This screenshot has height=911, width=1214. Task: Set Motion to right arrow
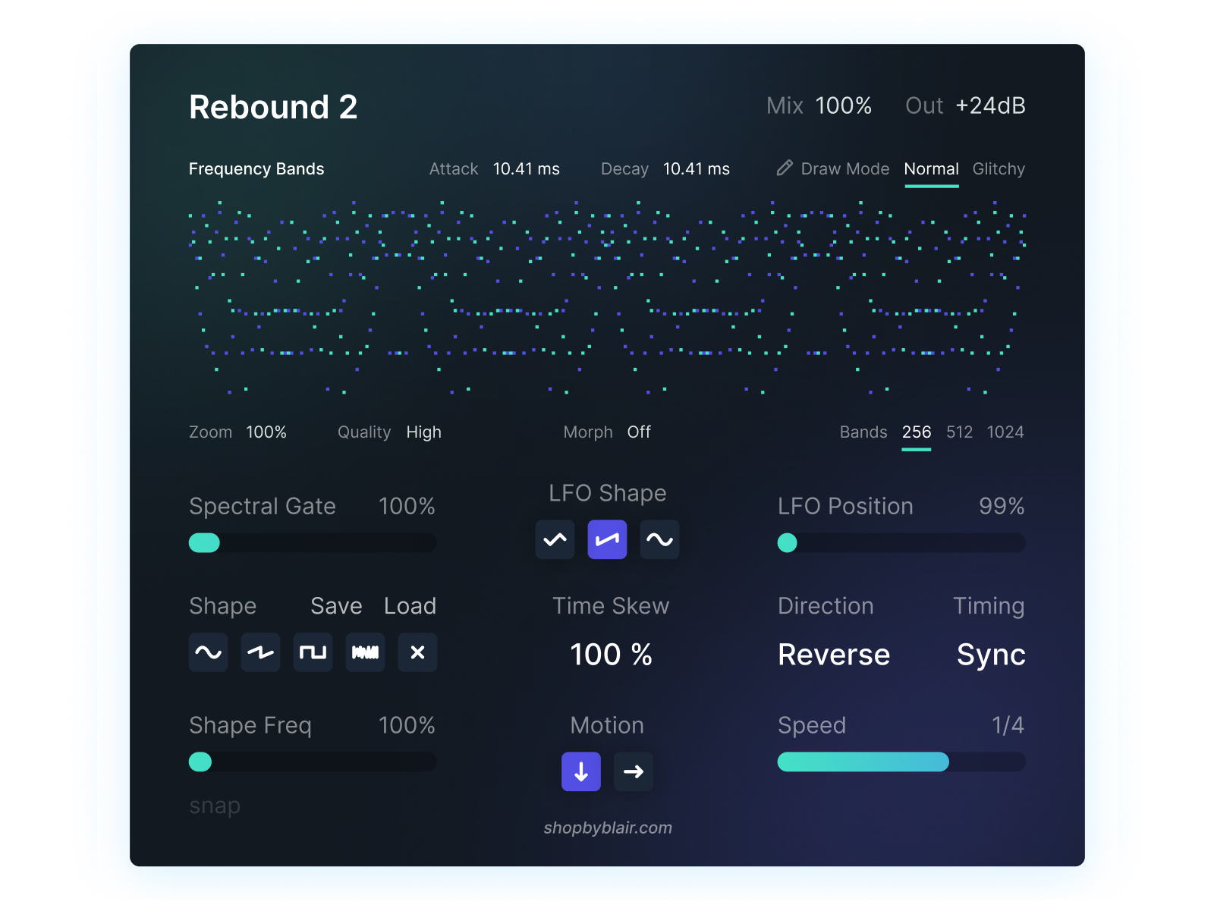tap(634, 771)
